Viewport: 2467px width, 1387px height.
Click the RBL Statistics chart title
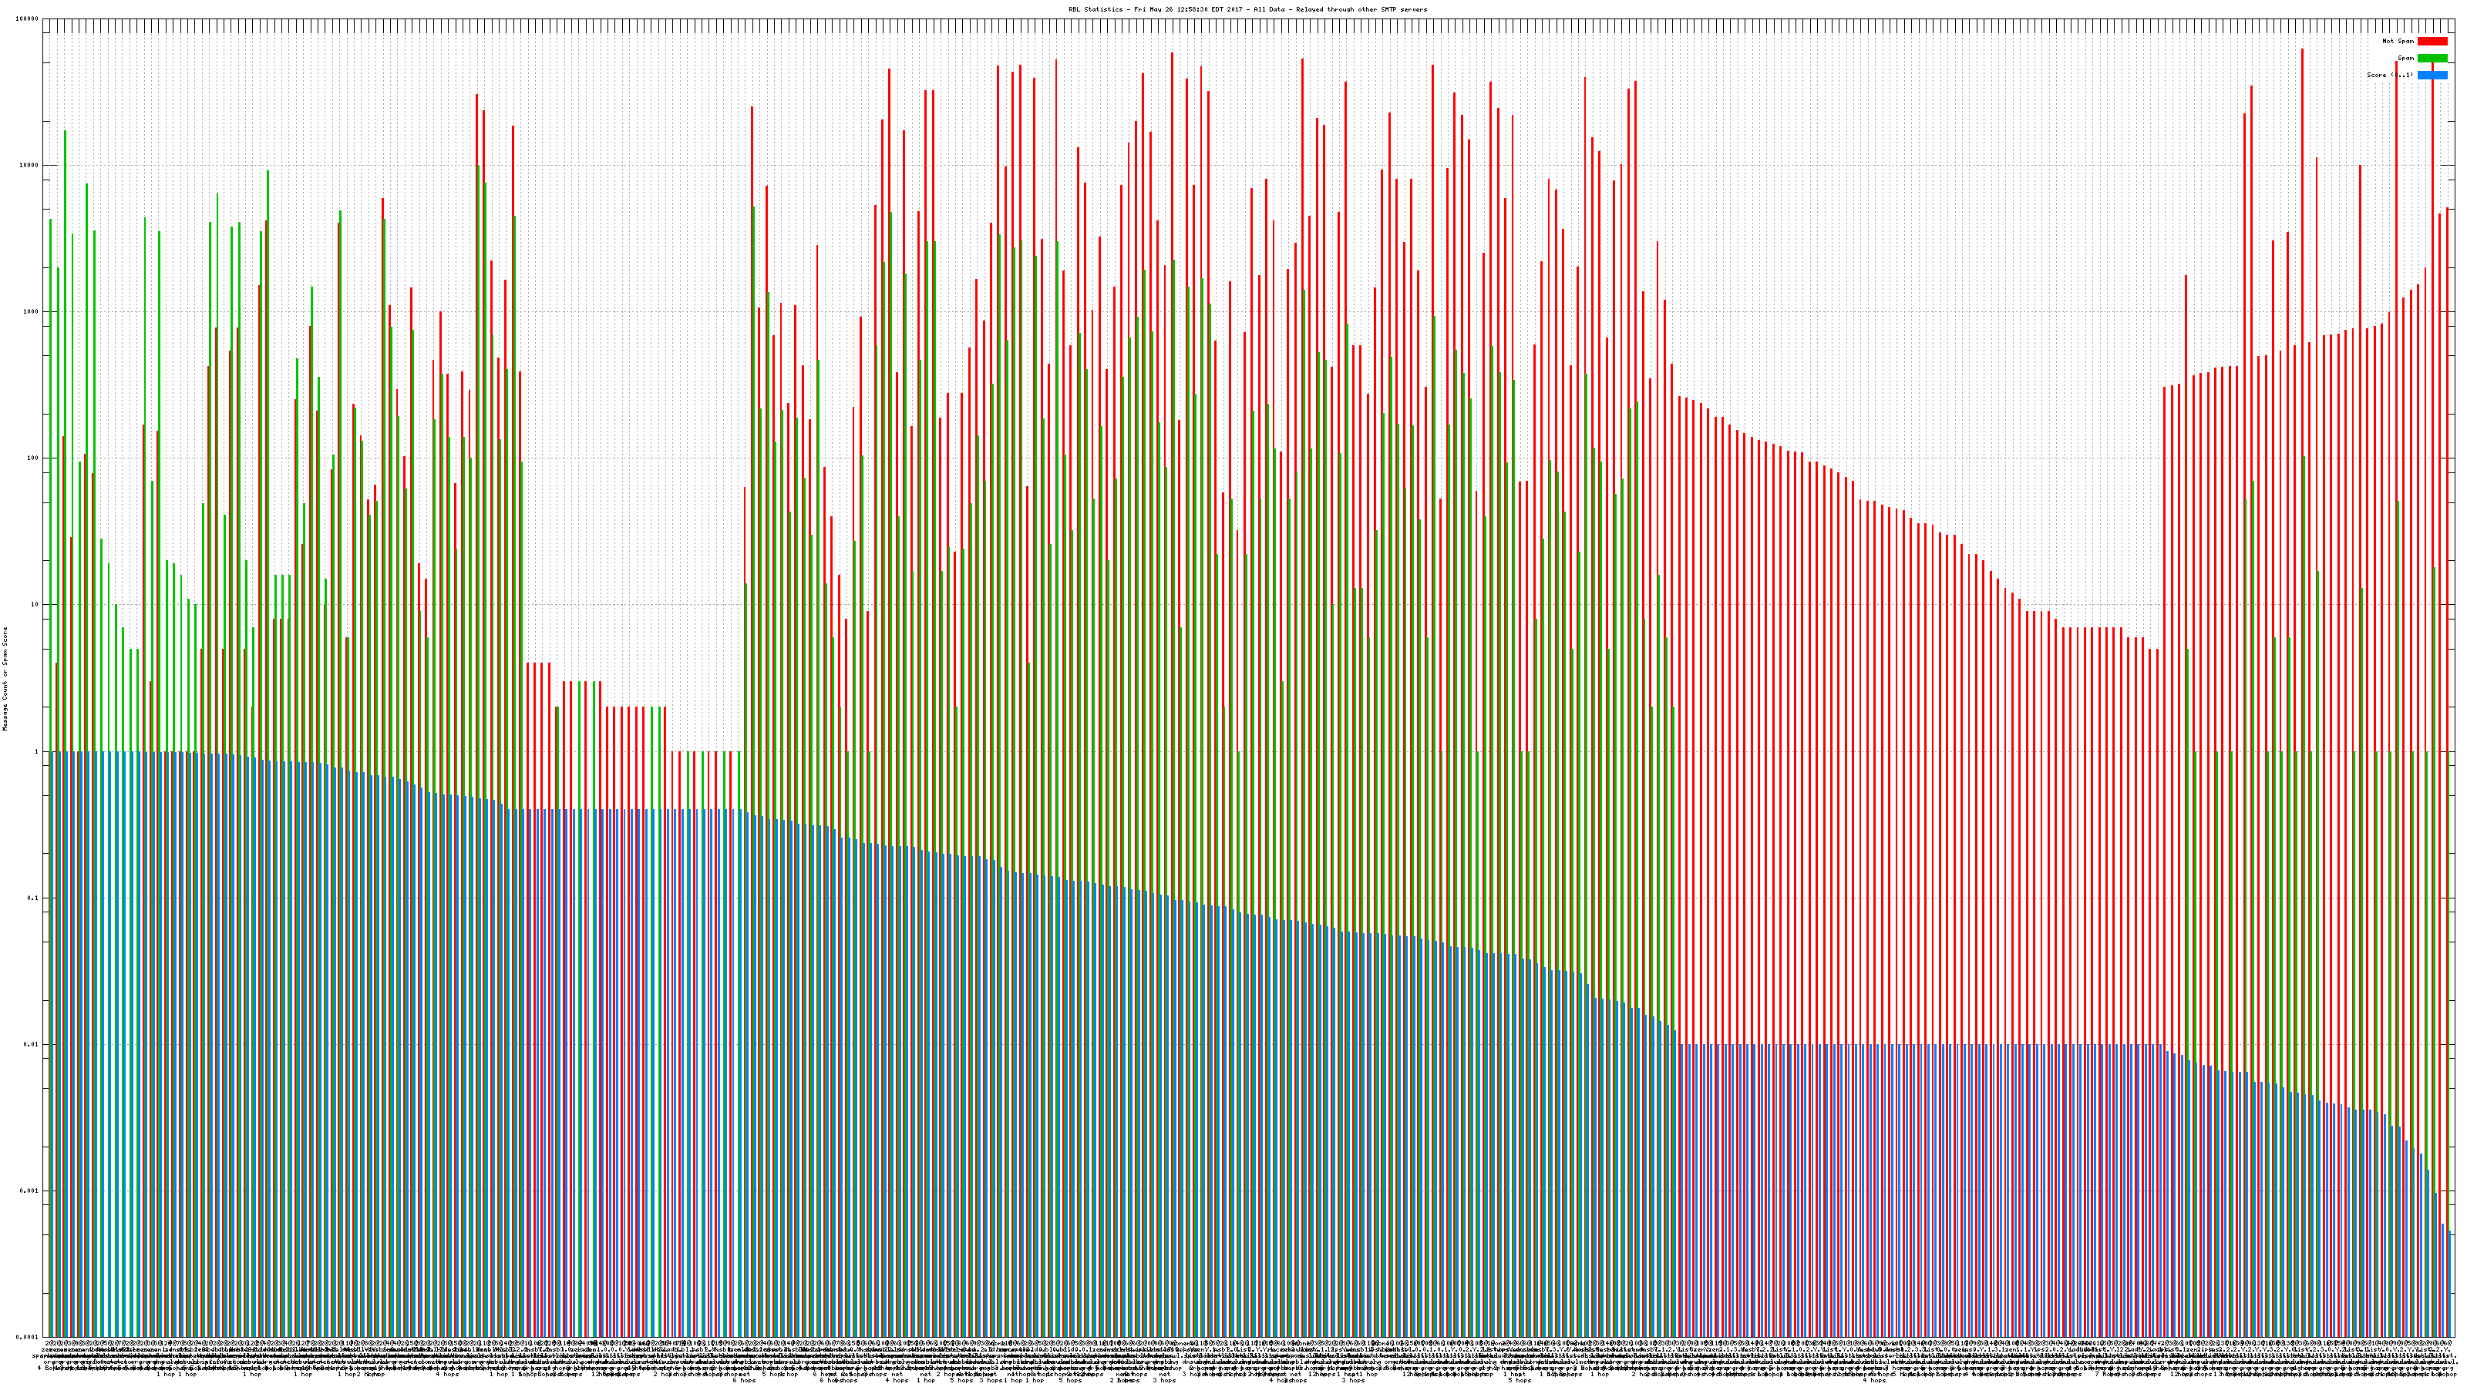1247,9
